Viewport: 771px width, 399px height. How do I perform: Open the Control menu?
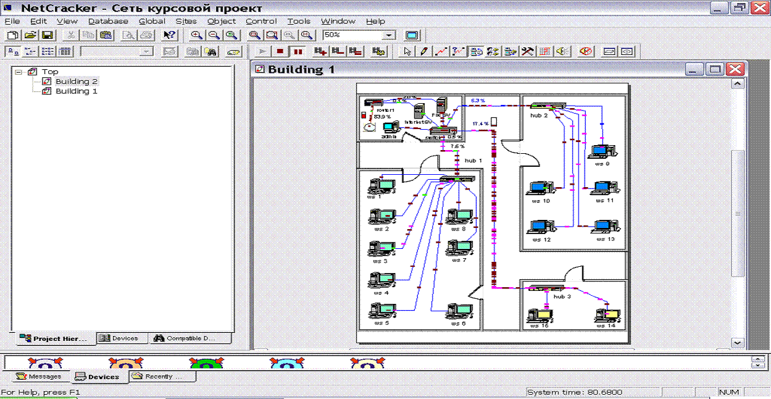click(x=261, y=21)
